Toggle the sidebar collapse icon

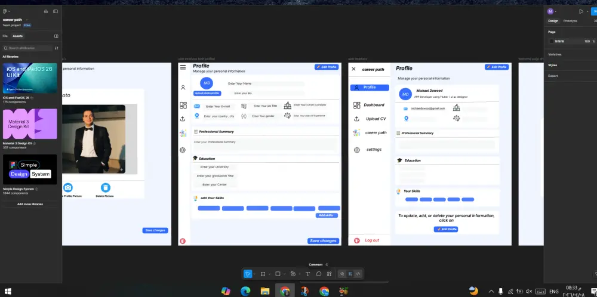click(56, 11)
